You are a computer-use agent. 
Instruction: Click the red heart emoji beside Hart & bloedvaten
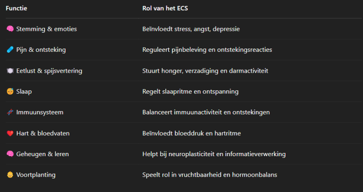coord(10,133)
